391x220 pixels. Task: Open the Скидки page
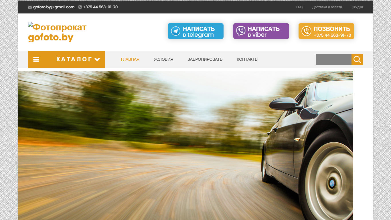(357, 7)
